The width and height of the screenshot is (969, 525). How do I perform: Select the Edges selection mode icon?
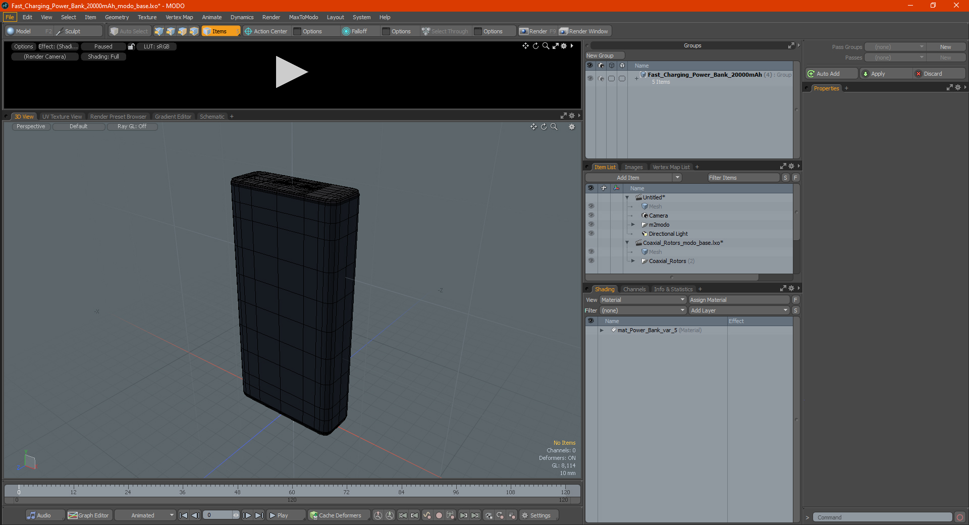[171, 31]
